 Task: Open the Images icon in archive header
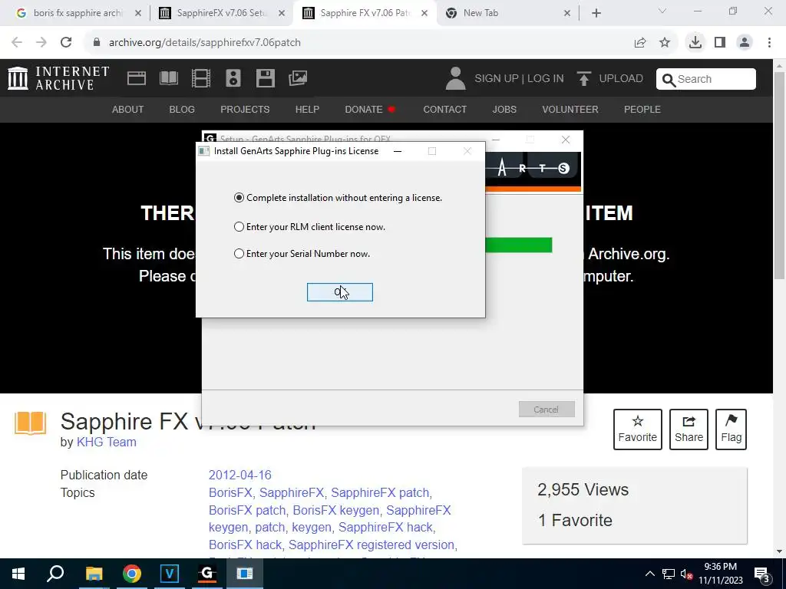coord(298,78)
